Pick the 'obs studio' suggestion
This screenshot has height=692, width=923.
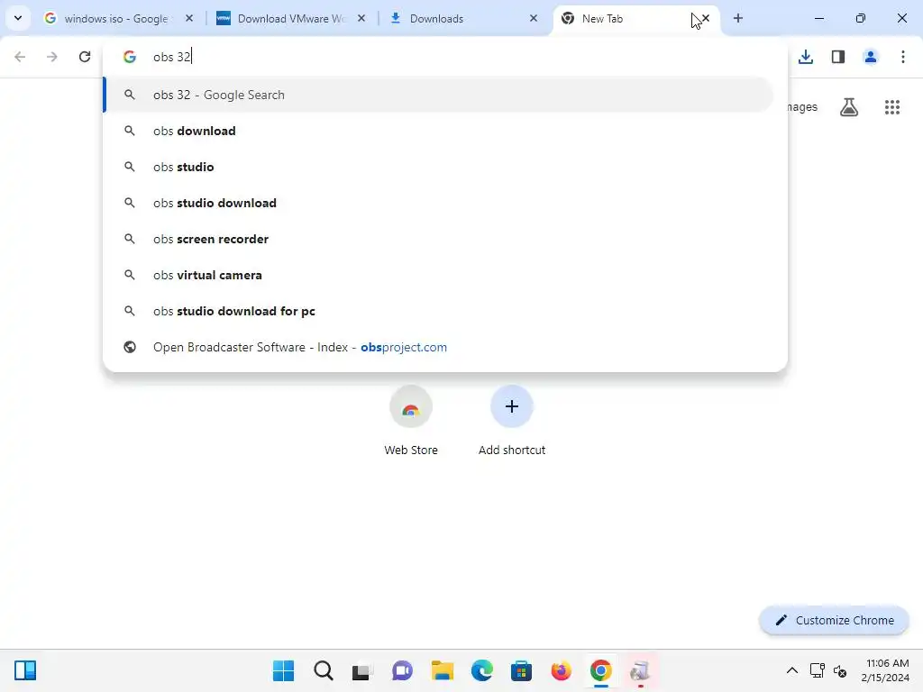[439, 167]
